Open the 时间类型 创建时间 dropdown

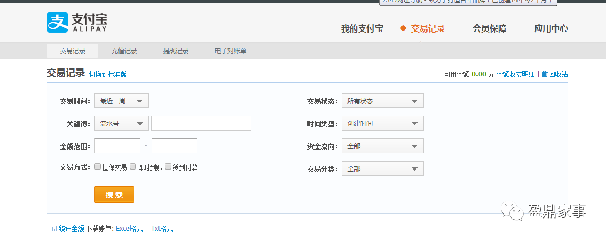click(x=382, y=123)
